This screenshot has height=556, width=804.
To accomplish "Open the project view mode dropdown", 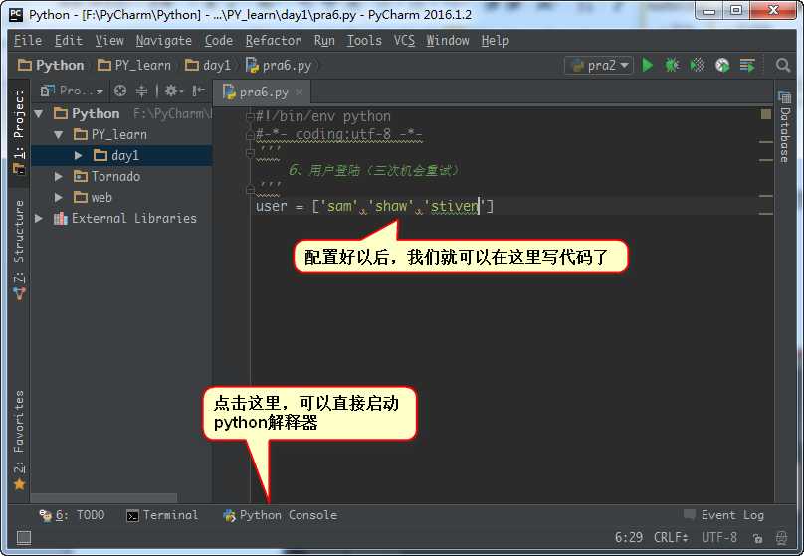I will (x=72, y=91).
